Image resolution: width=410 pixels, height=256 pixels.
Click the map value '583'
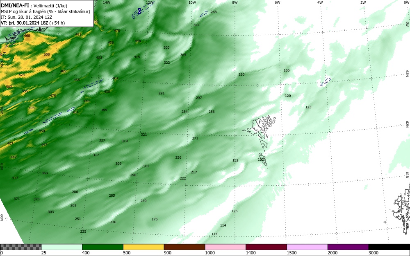9,87
